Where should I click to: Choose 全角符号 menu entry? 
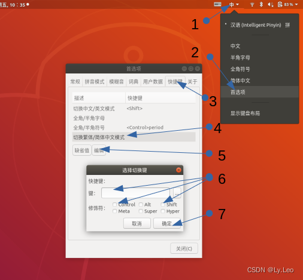click(259, 69)
